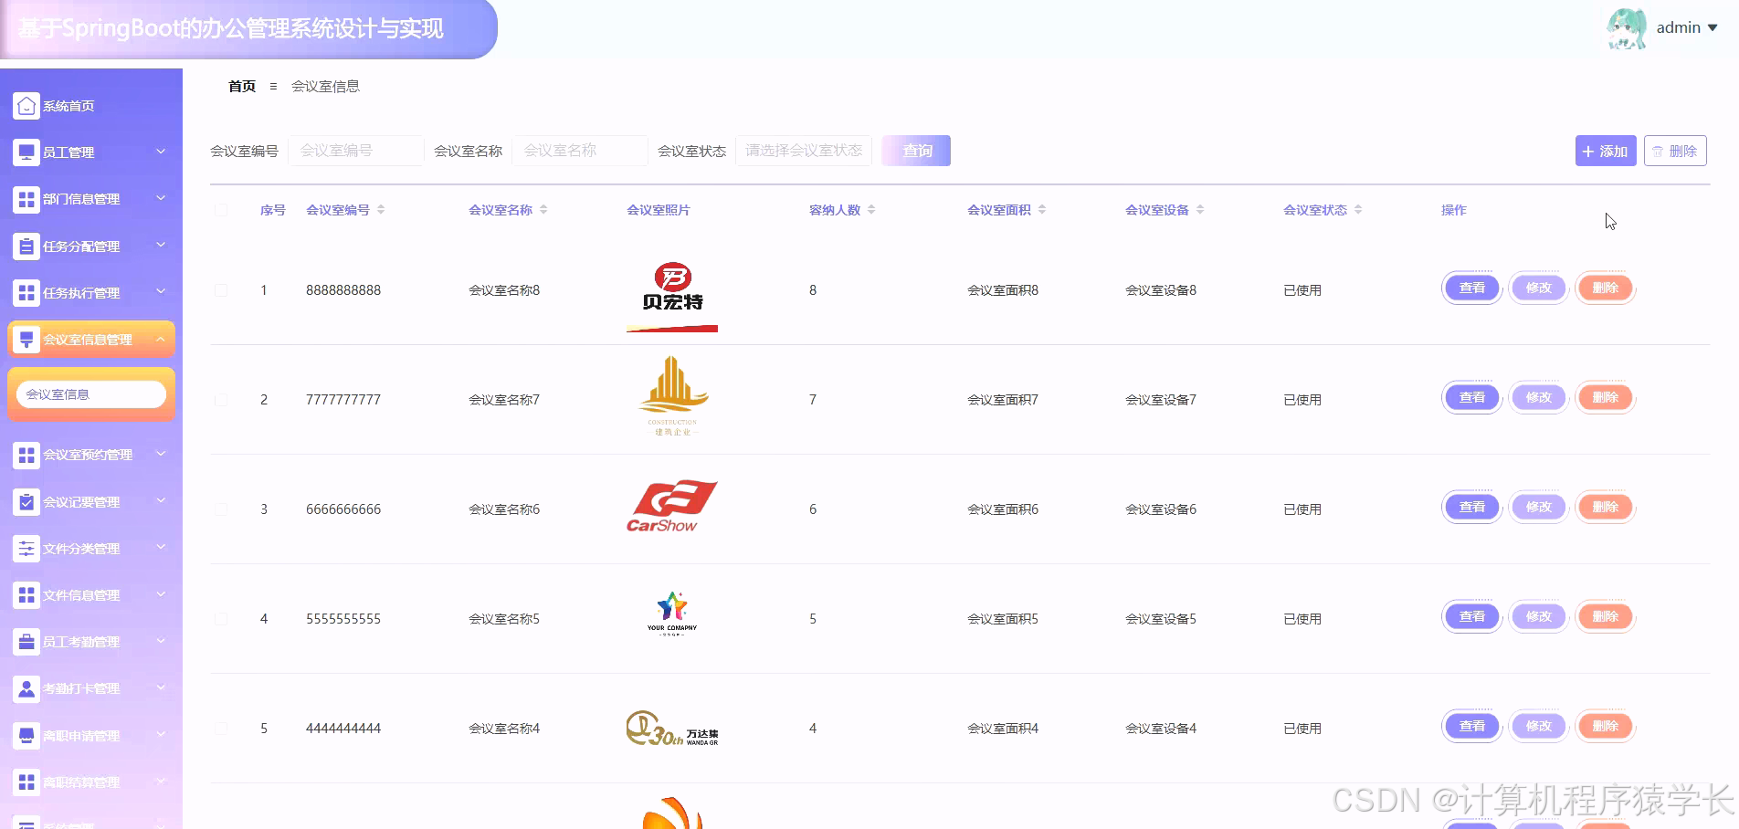This screenshot has height=829, width=1739.
Task: Click the 员工管理 monitor icon
Action: tap(26, 152)
